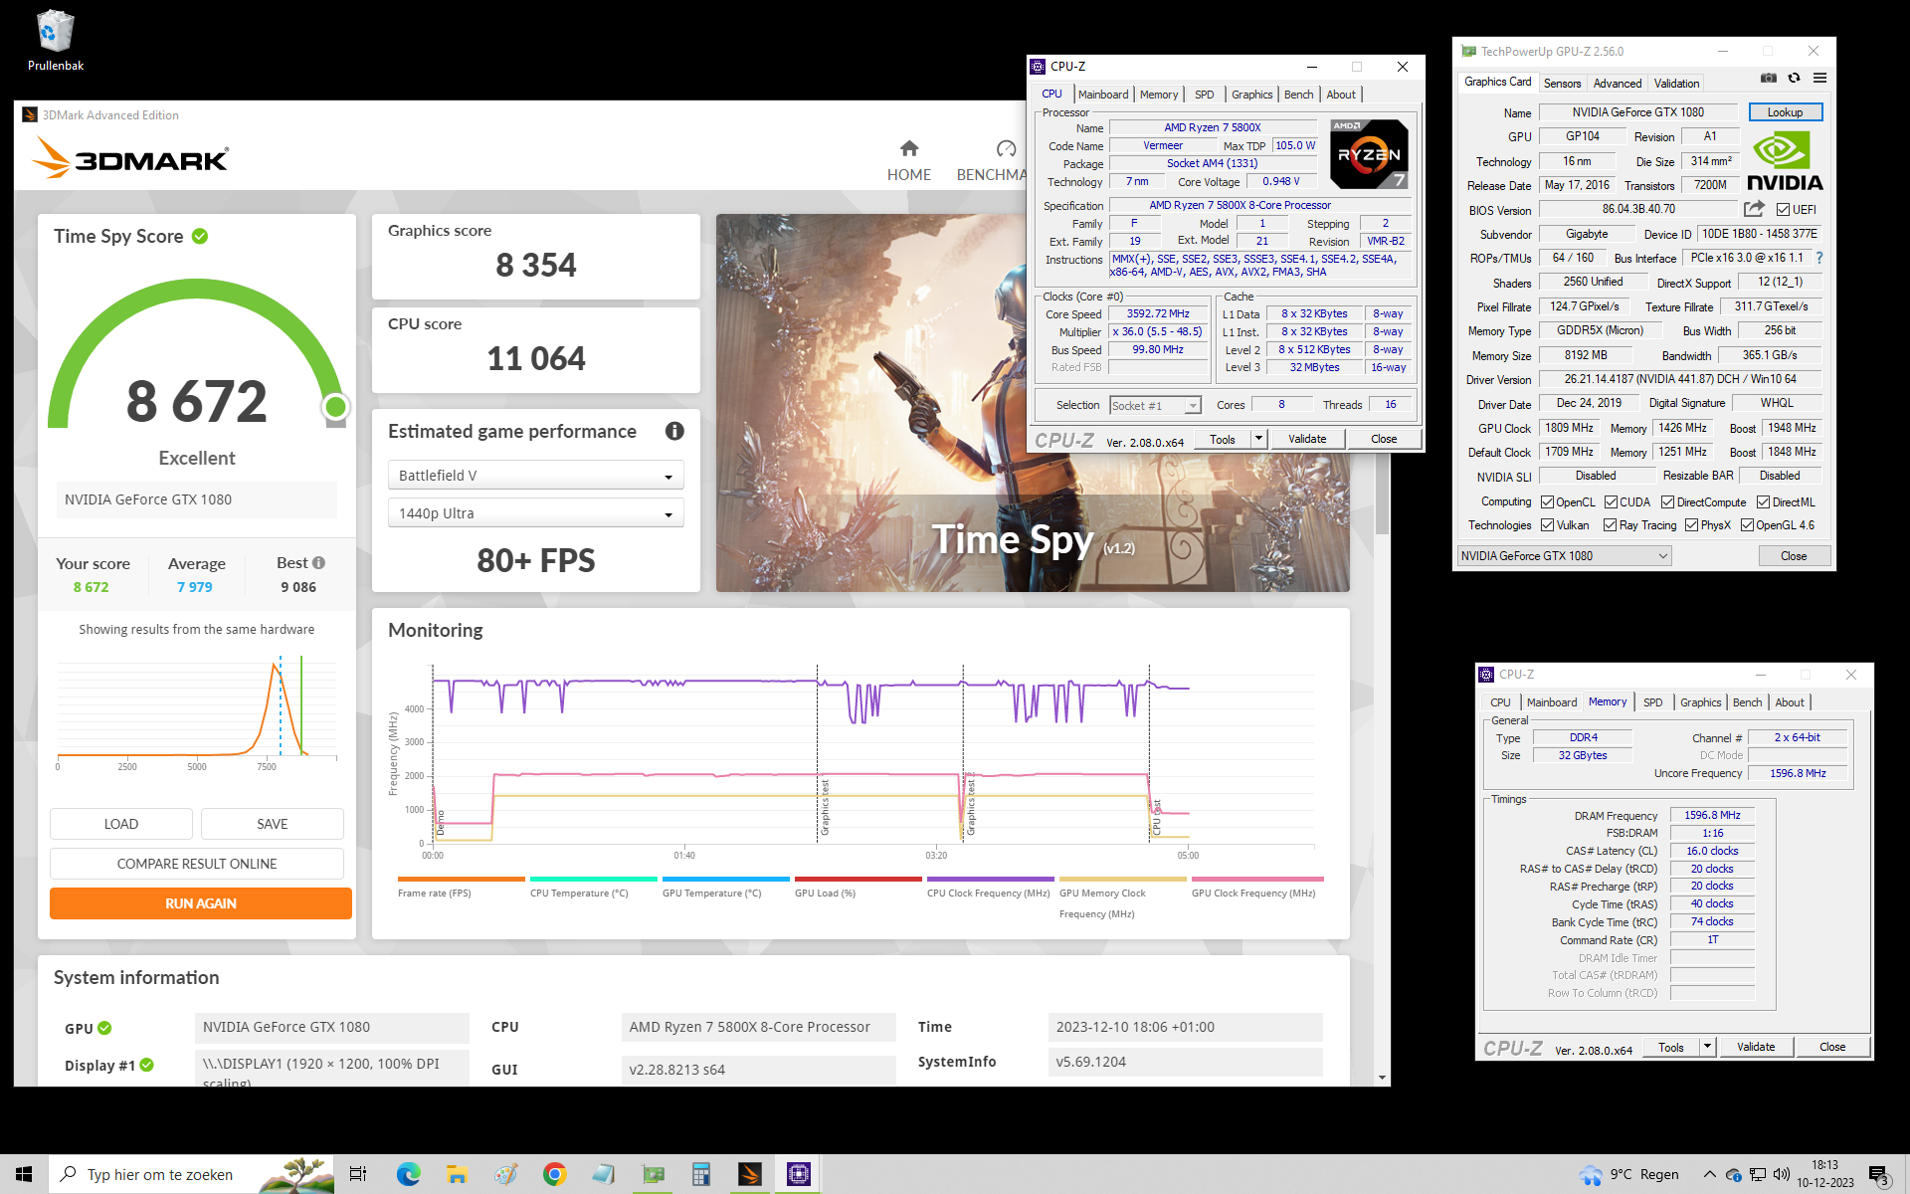Screen dimensions: 1910x1194
Task: Open File Explorer from the taskbar
Action: point(457,1174)
